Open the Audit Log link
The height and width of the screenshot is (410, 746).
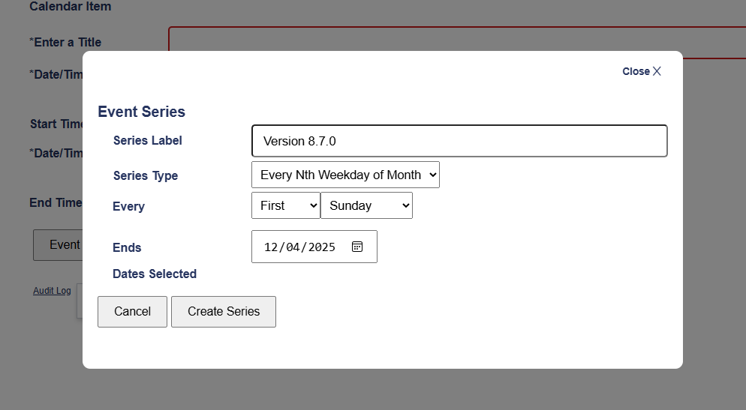click(52, 291)
